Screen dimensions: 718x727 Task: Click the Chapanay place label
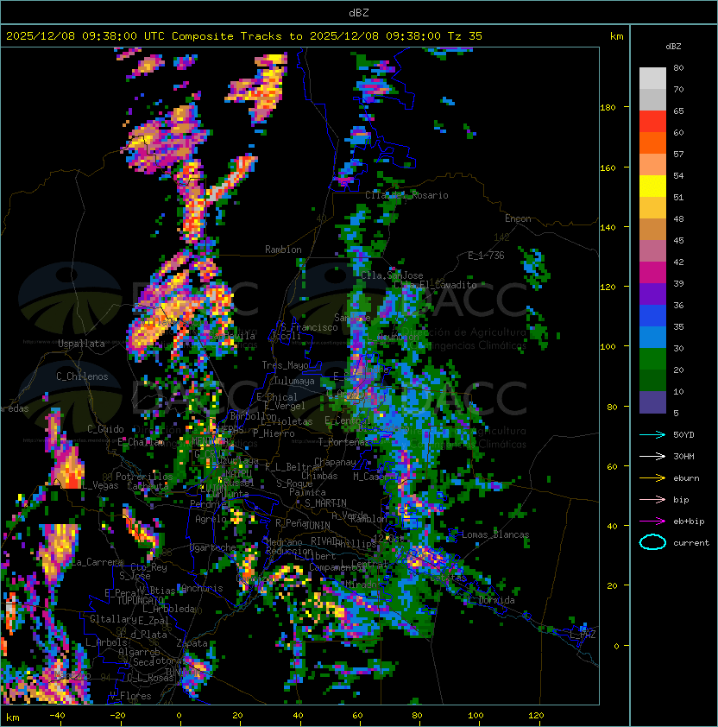335,462
